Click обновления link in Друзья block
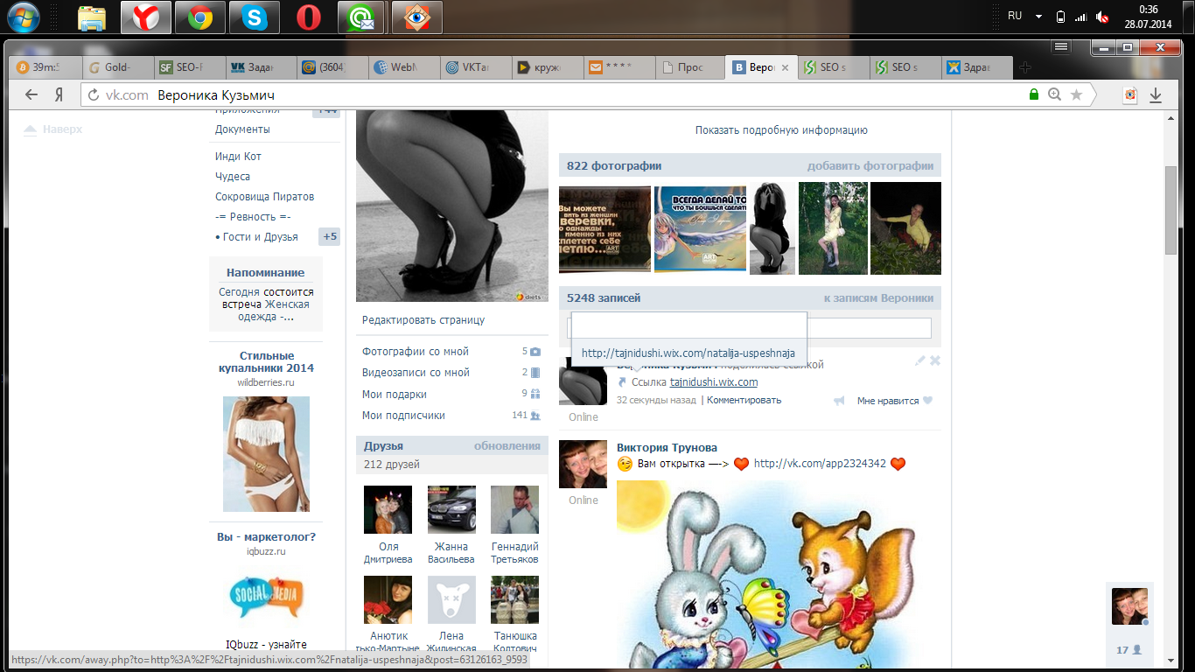1195x672 pixels. point(507,446)
